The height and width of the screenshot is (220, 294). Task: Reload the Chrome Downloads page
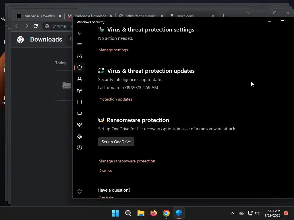[x=36, y=26]
